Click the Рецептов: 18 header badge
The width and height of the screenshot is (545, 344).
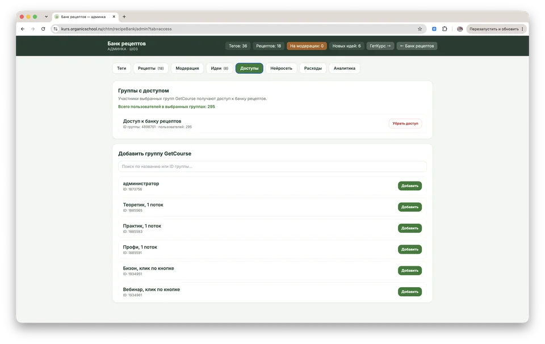269,46
